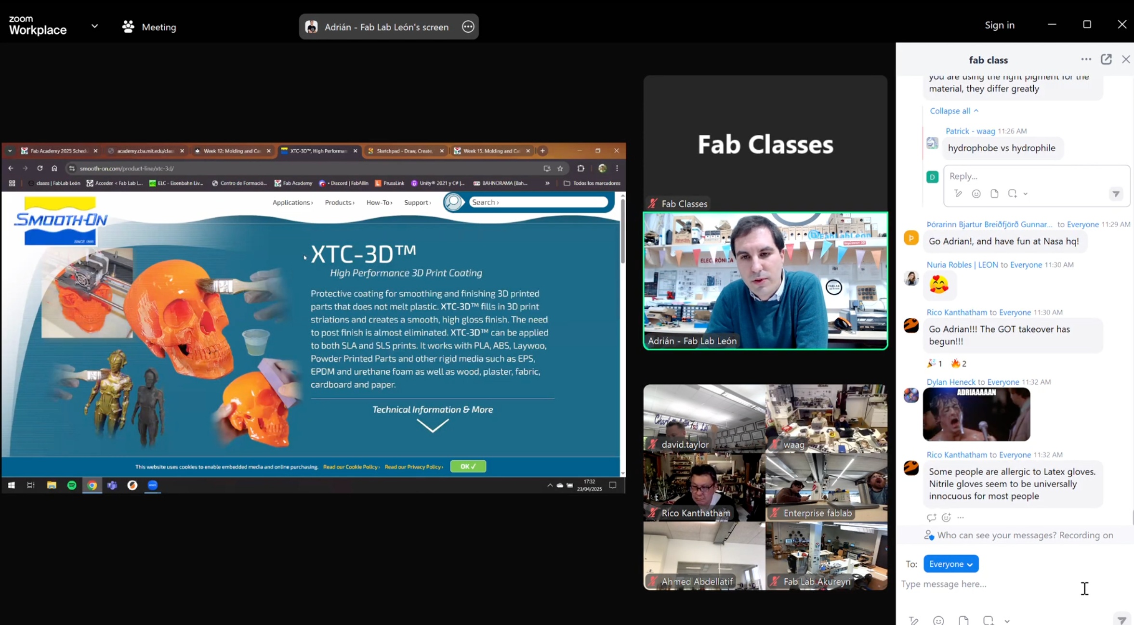Open a new browser tab
1134x625 pixels.
[x=542, y=151]
